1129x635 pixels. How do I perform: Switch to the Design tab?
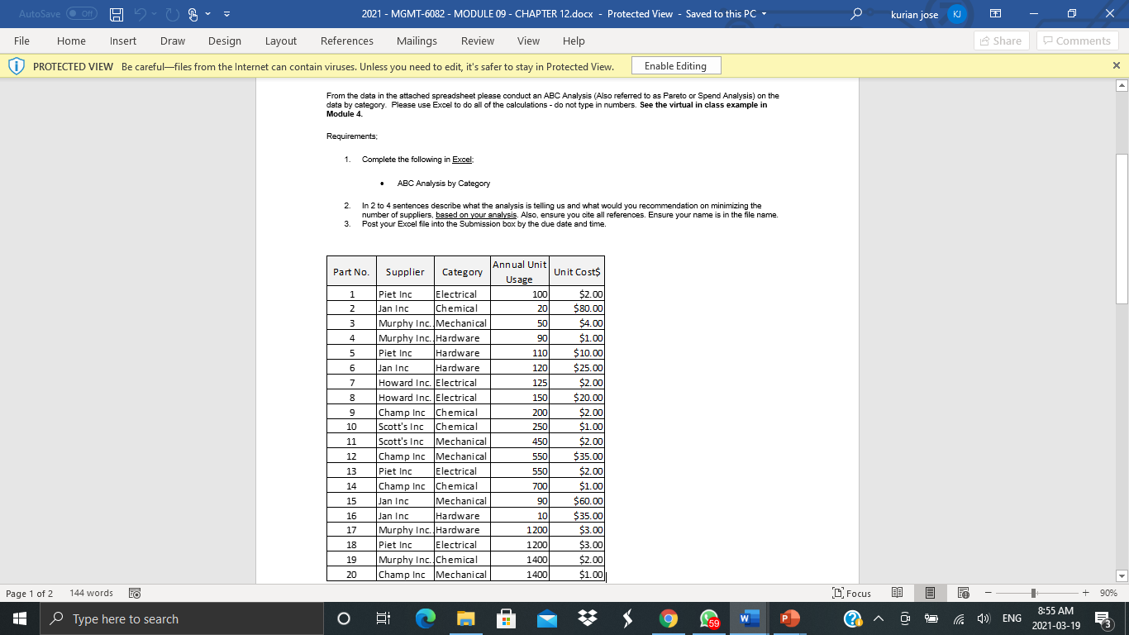(225, 41)
